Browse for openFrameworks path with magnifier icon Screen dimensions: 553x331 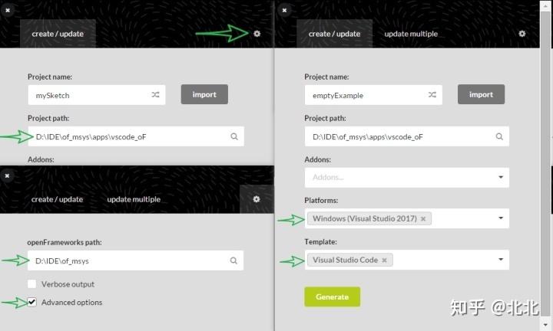click(x=233, y=261)
